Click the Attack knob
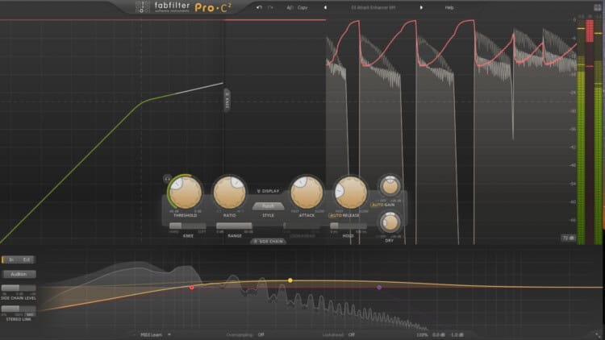This screenshot has height=340, width=605. 307,193
